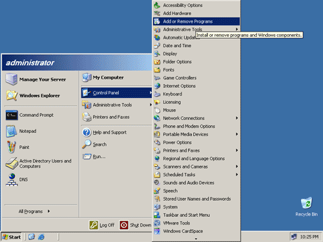This screenshot has height=242, width=323.
Task: Expand the Portable Media Devices submenu arrow
Action: click(x=236, y=134)
